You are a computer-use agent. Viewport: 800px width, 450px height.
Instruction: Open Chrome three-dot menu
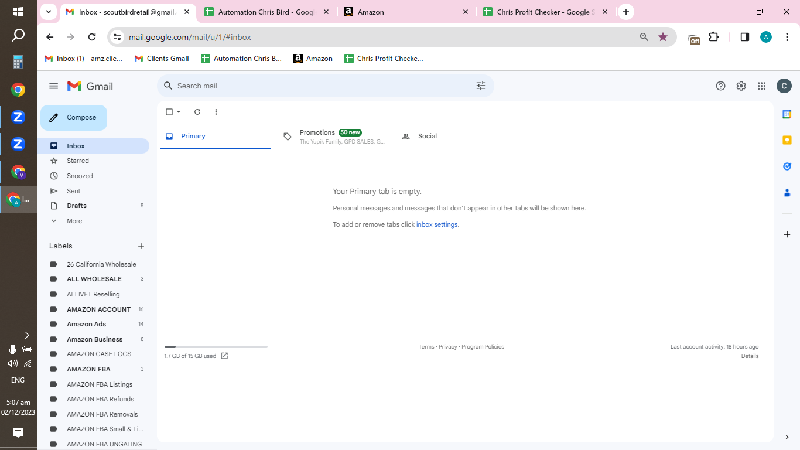click(x=787, y=37)
